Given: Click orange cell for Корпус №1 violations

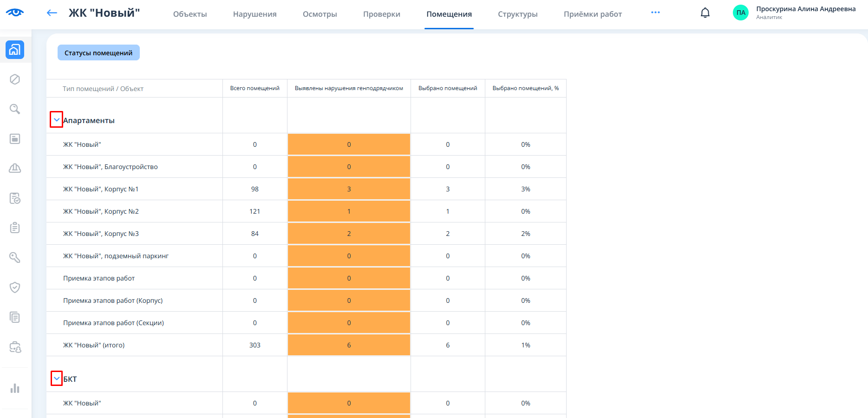Looking at the screenshot, I should (x=349, y=189).
